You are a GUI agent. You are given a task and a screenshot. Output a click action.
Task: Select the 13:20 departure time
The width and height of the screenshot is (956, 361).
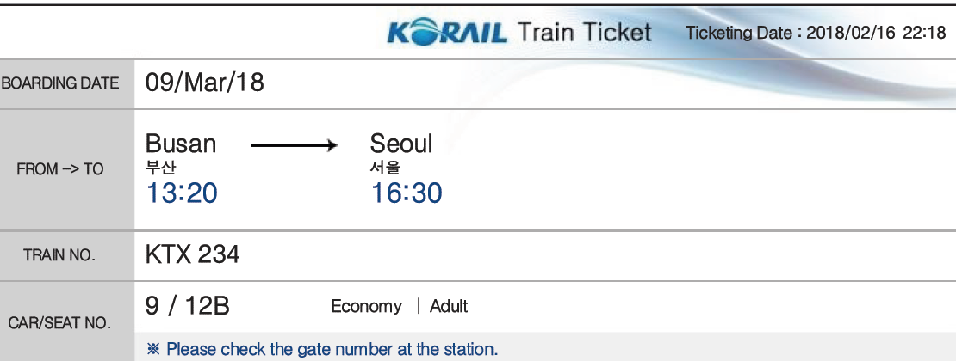[x=182, y=193]
